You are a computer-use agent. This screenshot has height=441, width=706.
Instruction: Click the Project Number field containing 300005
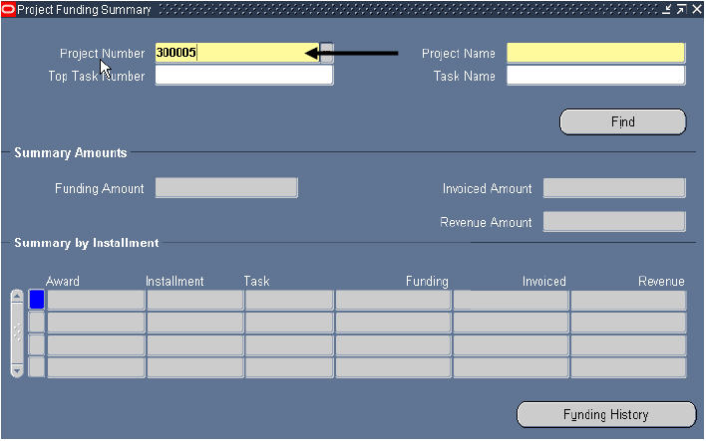tap(236, 53)
